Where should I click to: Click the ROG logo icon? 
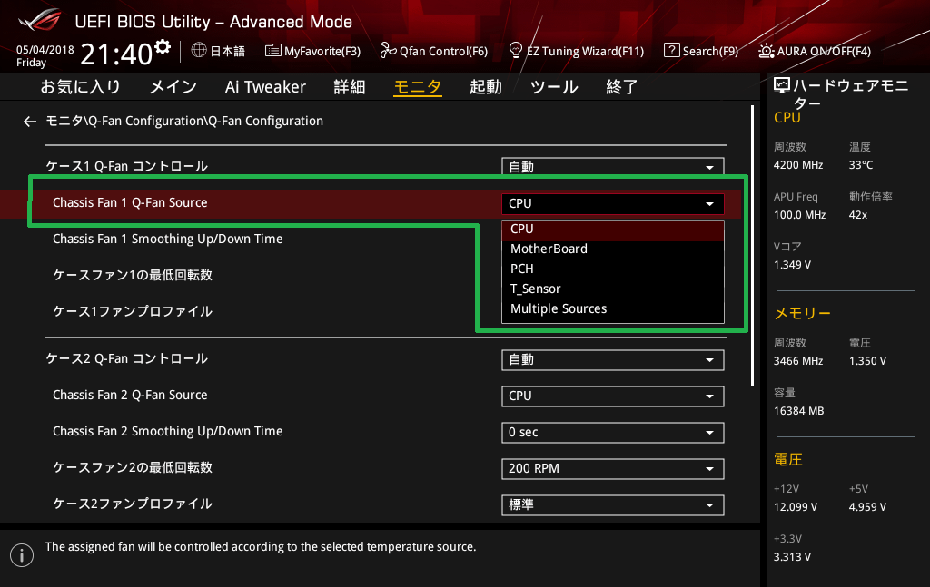(39, 20)
